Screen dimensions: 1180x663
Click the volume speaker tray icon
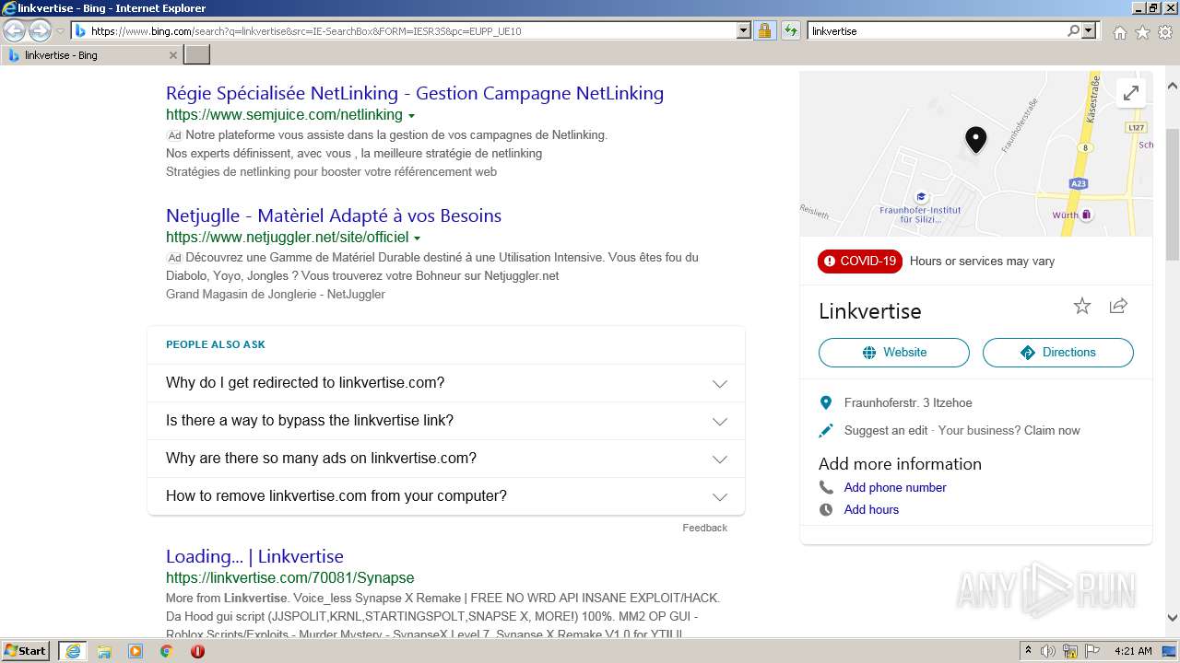1048,651
